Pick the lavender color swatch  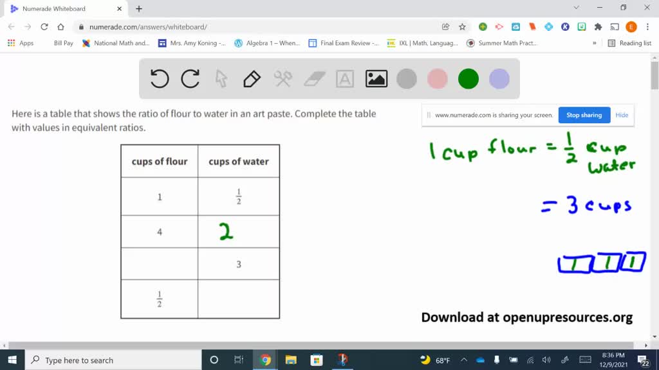click(499, 79)
